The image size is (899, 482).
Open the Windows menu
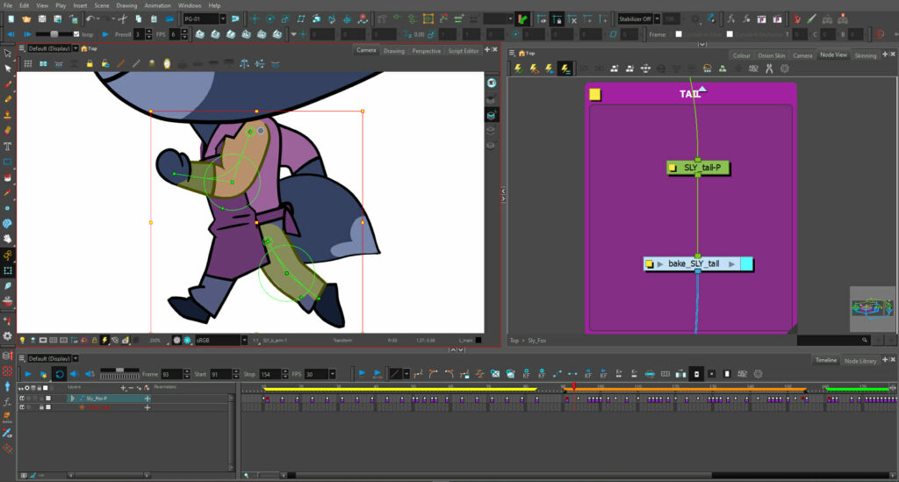point(190,5)
